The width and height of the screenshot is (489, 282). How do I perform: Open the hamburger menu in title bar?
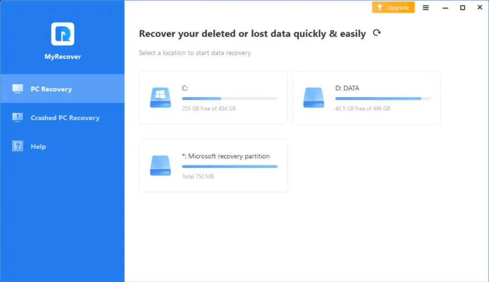coord(426,8)
